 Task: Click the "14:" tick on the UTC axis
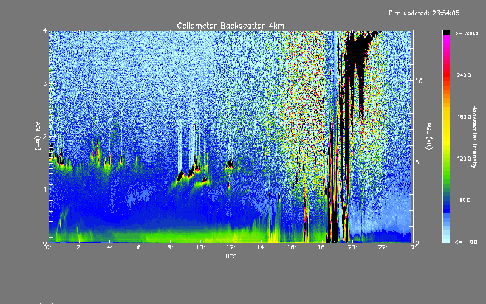coord(261,247)
